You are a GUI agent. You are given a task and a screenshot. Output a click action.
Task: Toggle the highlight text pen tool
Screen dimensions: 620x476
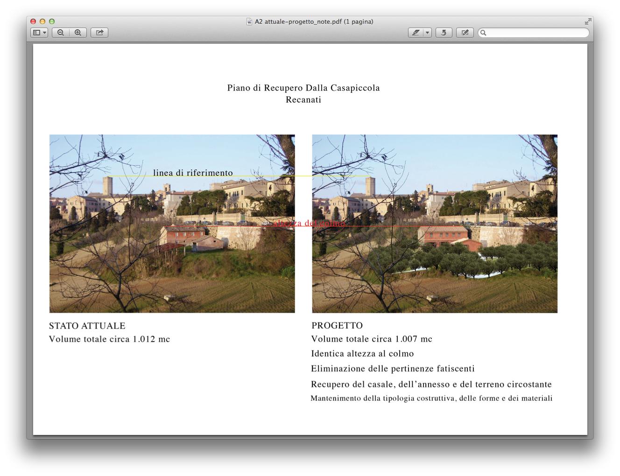(x=416, y=33)
